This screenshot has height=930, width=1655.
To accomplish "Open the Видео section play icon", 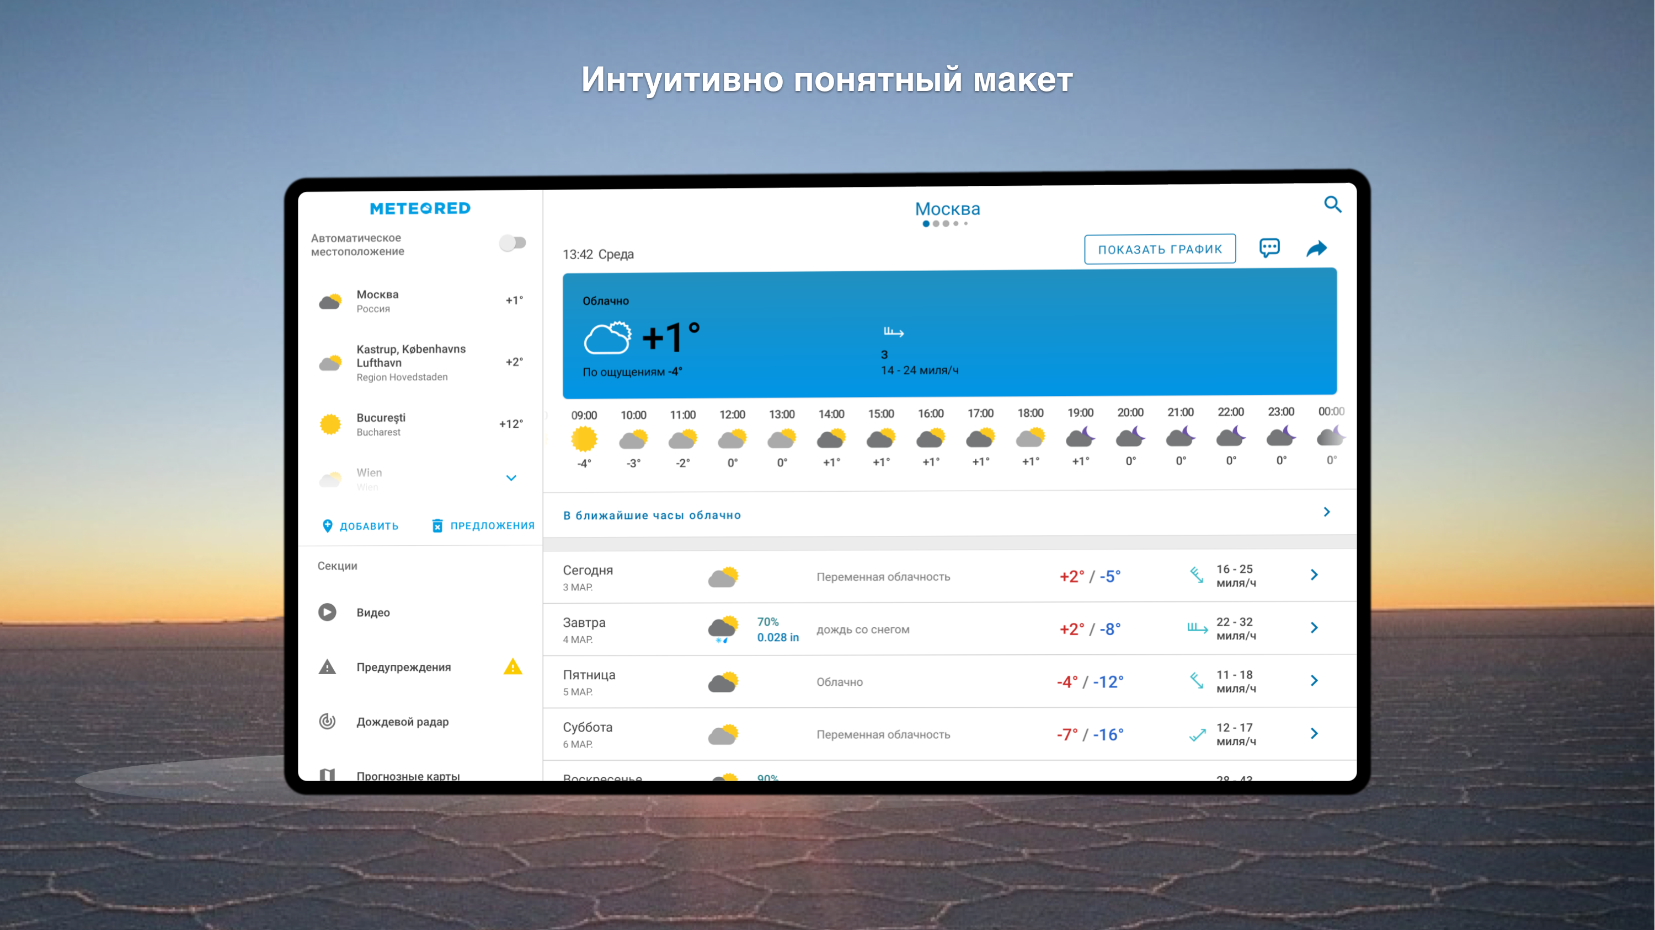I will tap(327, 612).
